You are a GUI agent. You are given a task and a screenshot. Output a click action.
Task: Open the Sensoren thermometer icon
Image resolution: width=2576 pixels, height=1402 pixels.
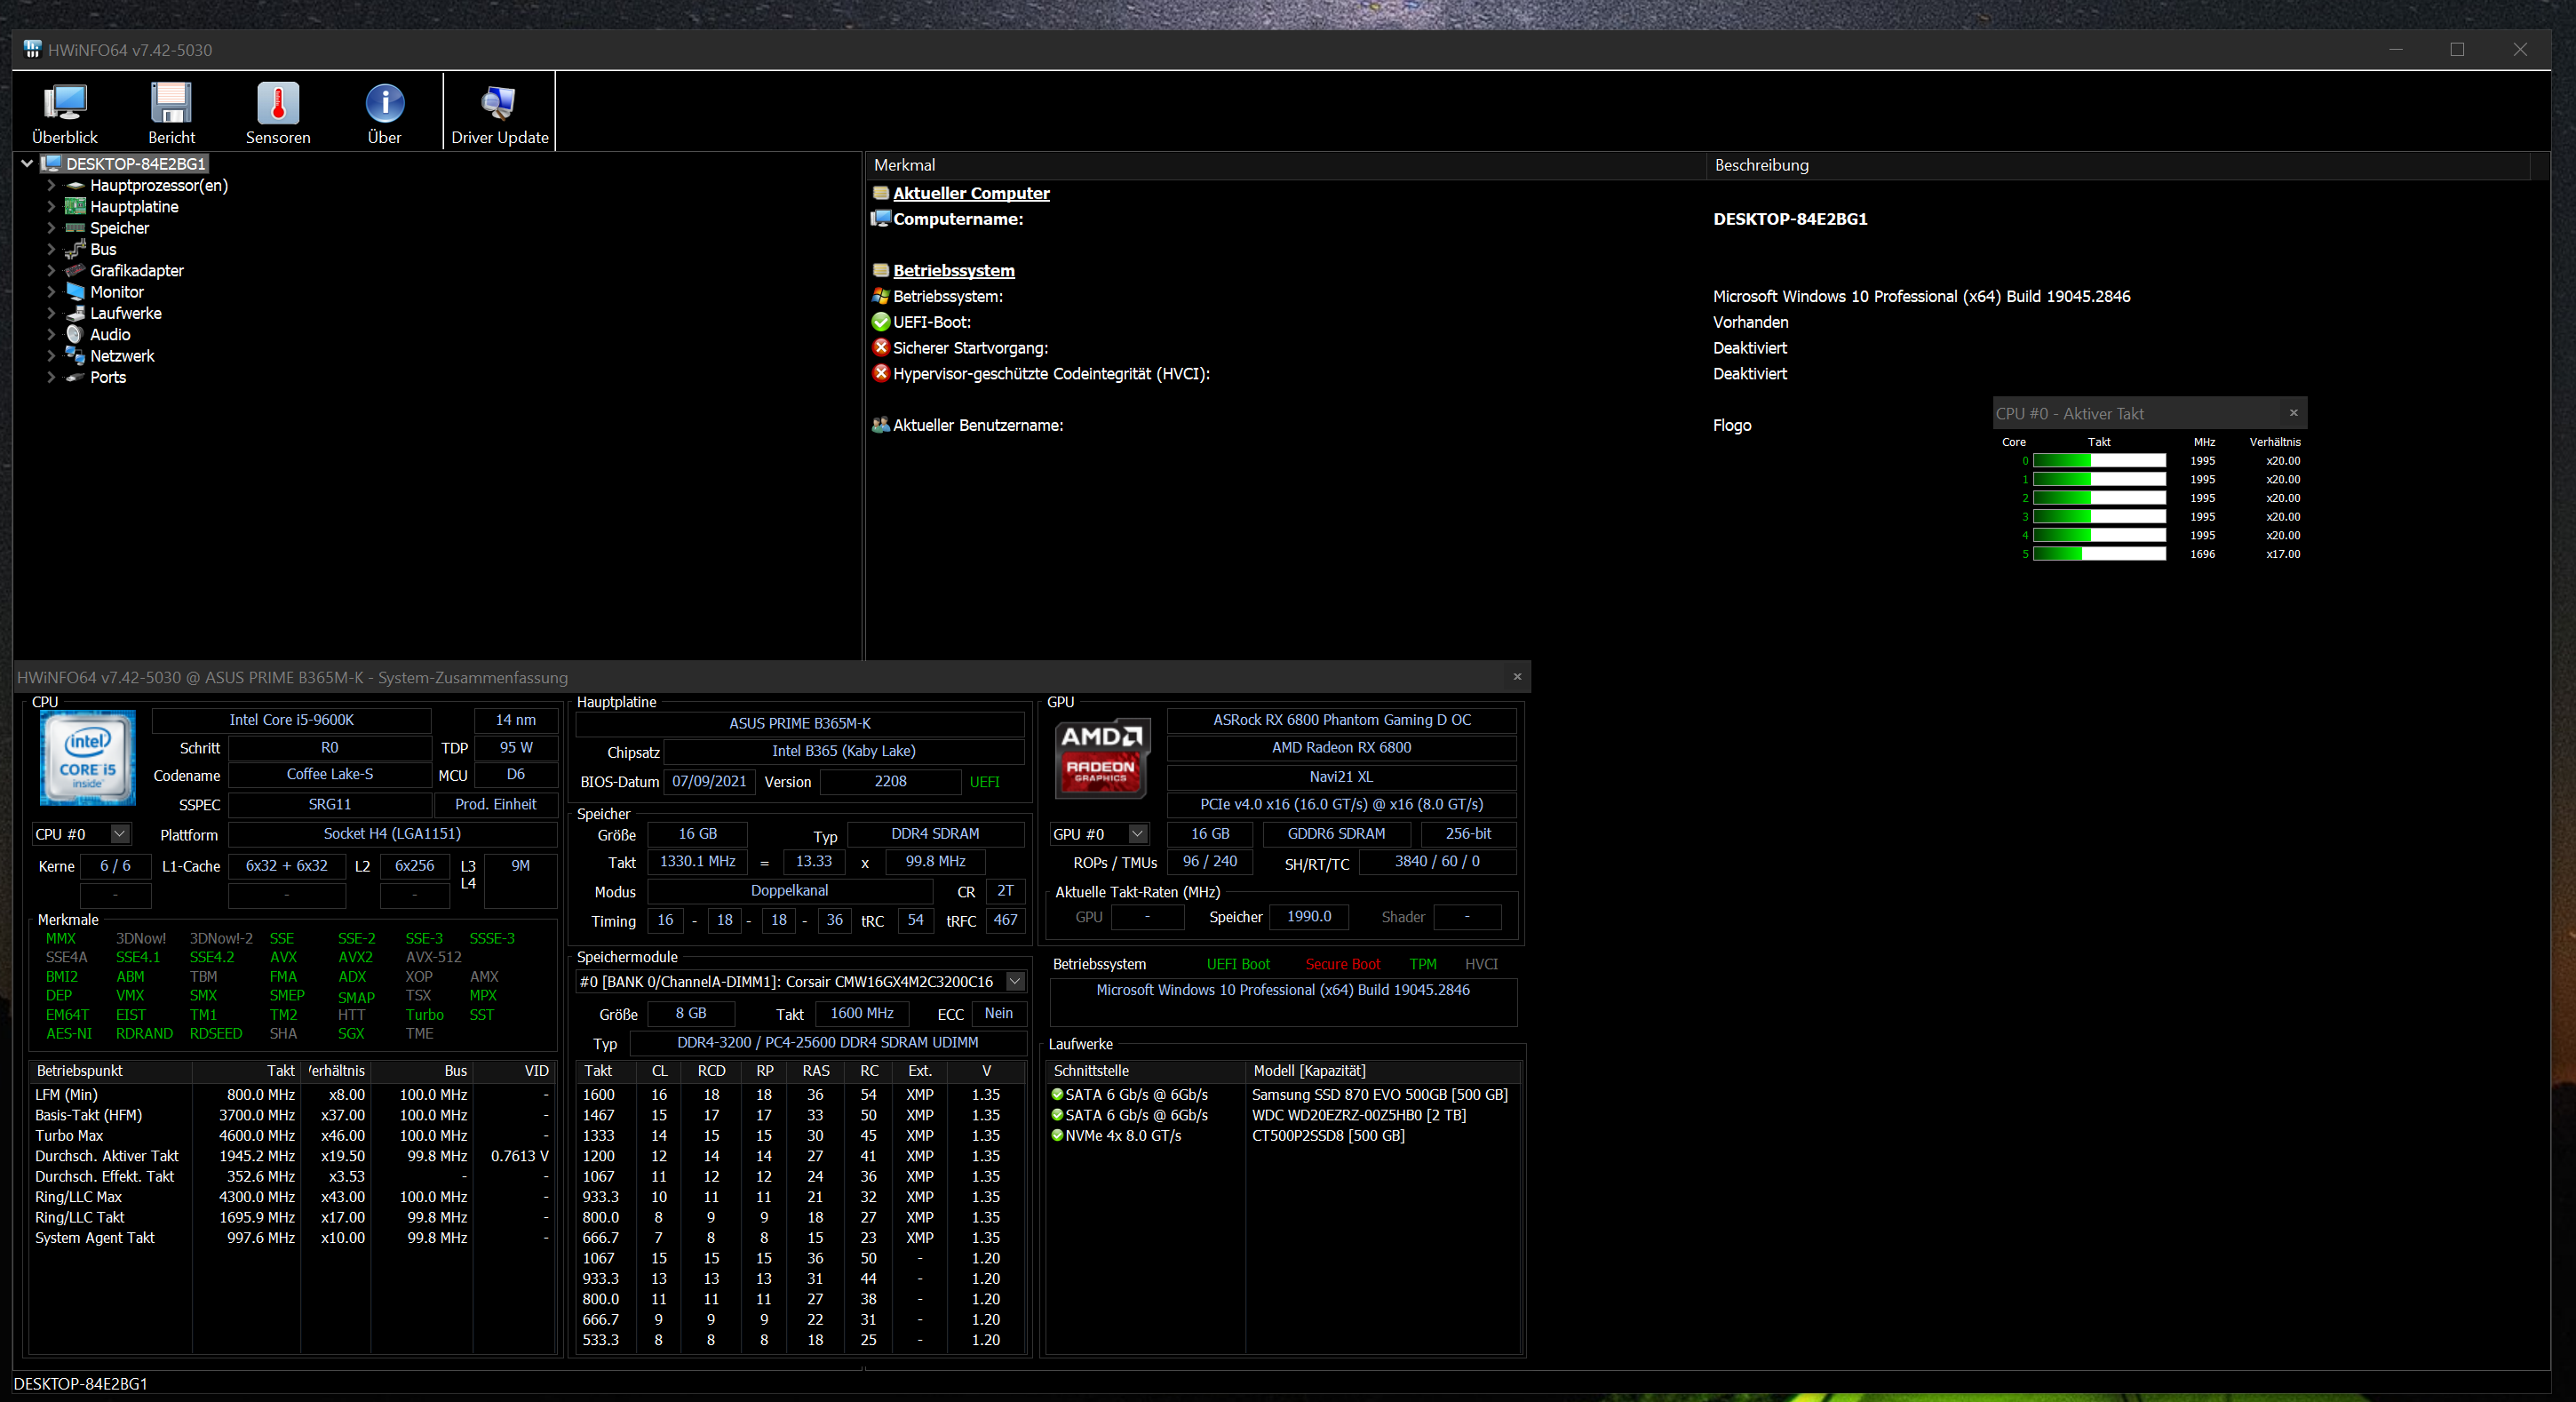pos(278,103)
